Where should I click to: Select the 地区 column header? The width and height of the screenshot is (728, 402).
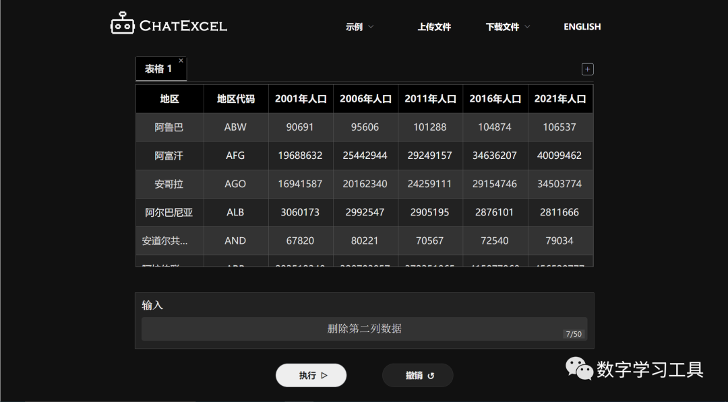(169, 99)
